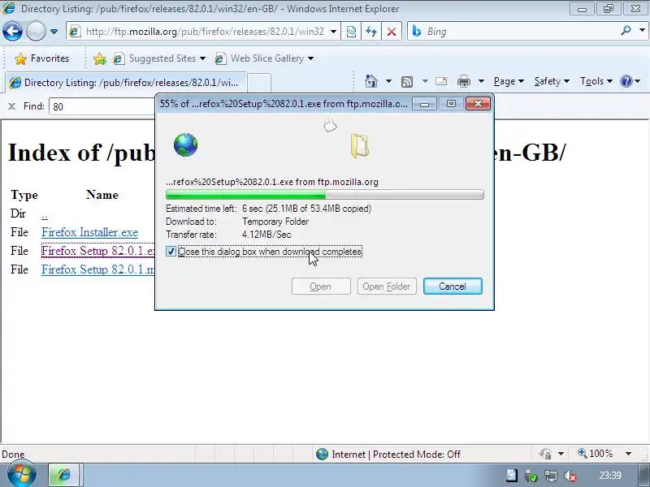The image size is (650, 487).
Task: Click the red Stop loading icon
Action: (x=392, y=32)
